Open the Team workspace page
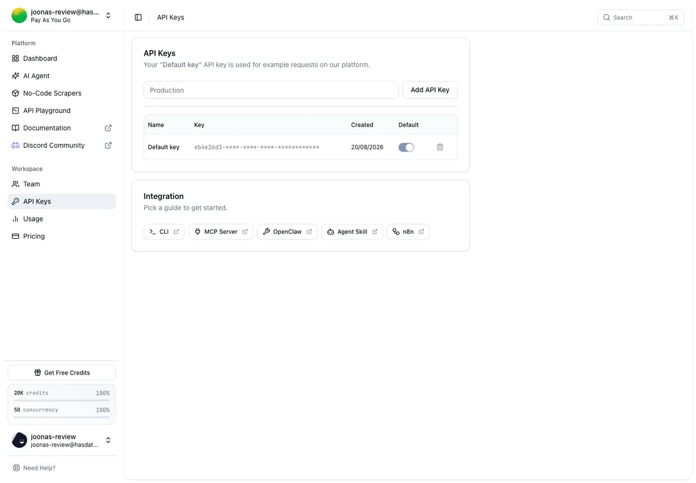The image size is (696, 483). 61,184
